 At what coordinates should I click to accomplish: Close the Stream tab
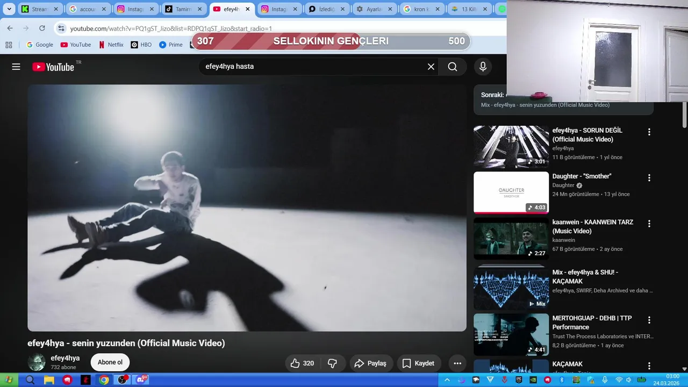tap(57, 9)
